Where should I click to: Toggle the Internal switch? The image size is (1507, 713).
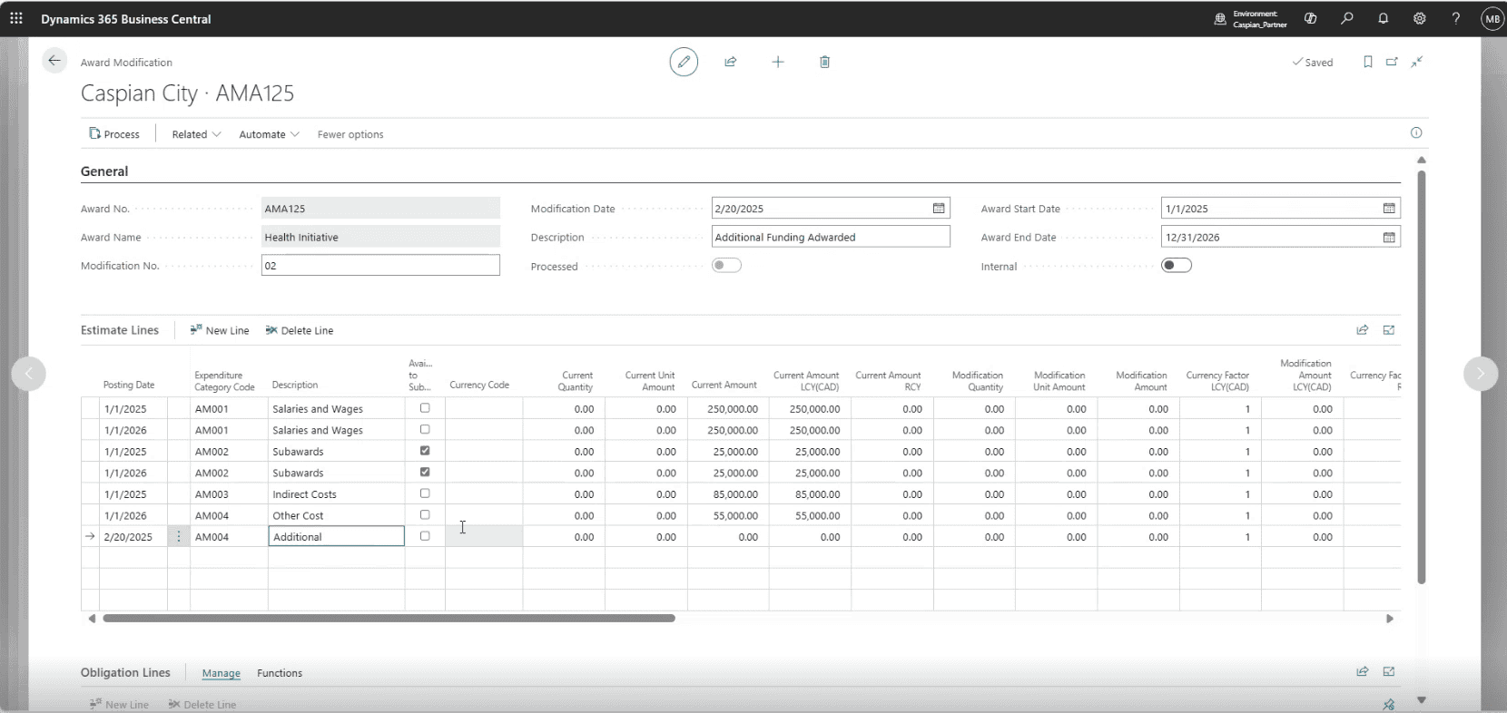1177,265
